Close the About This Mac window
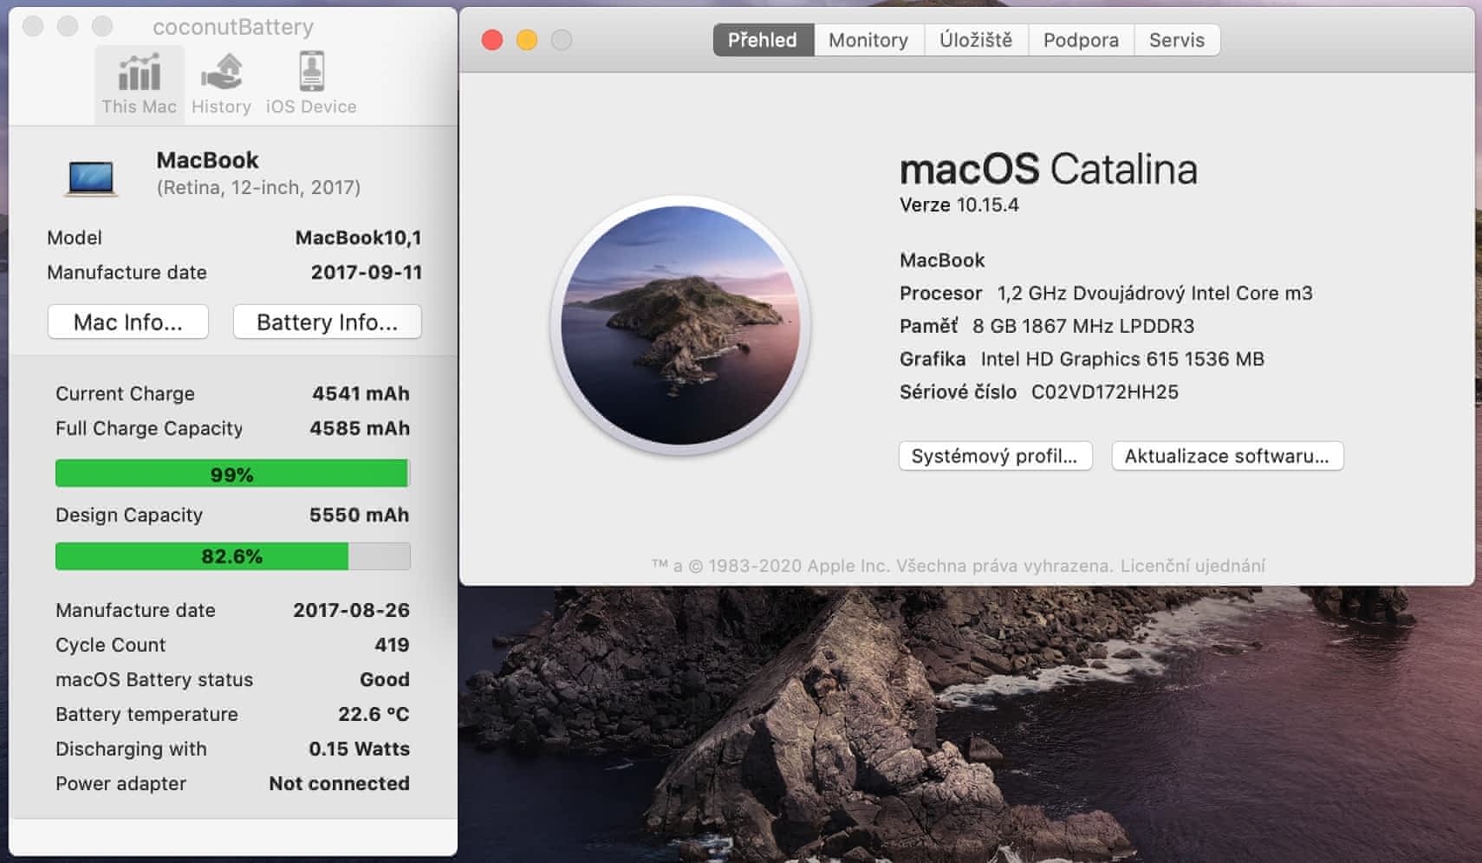 tap(492, 40)
